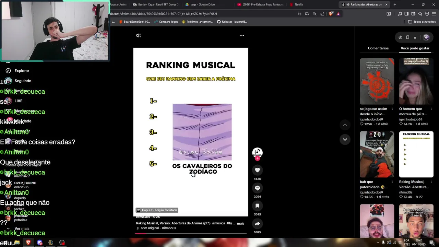Open the pvfreitaz followed account

[x=21, y=218]
